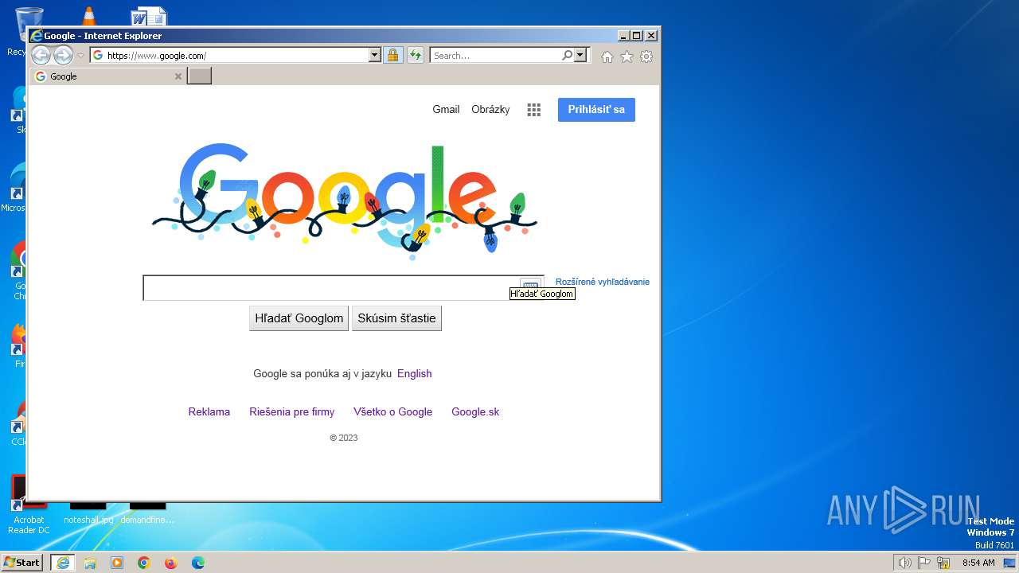Expand the address bar autocomplete dropdown

[375, 56]
